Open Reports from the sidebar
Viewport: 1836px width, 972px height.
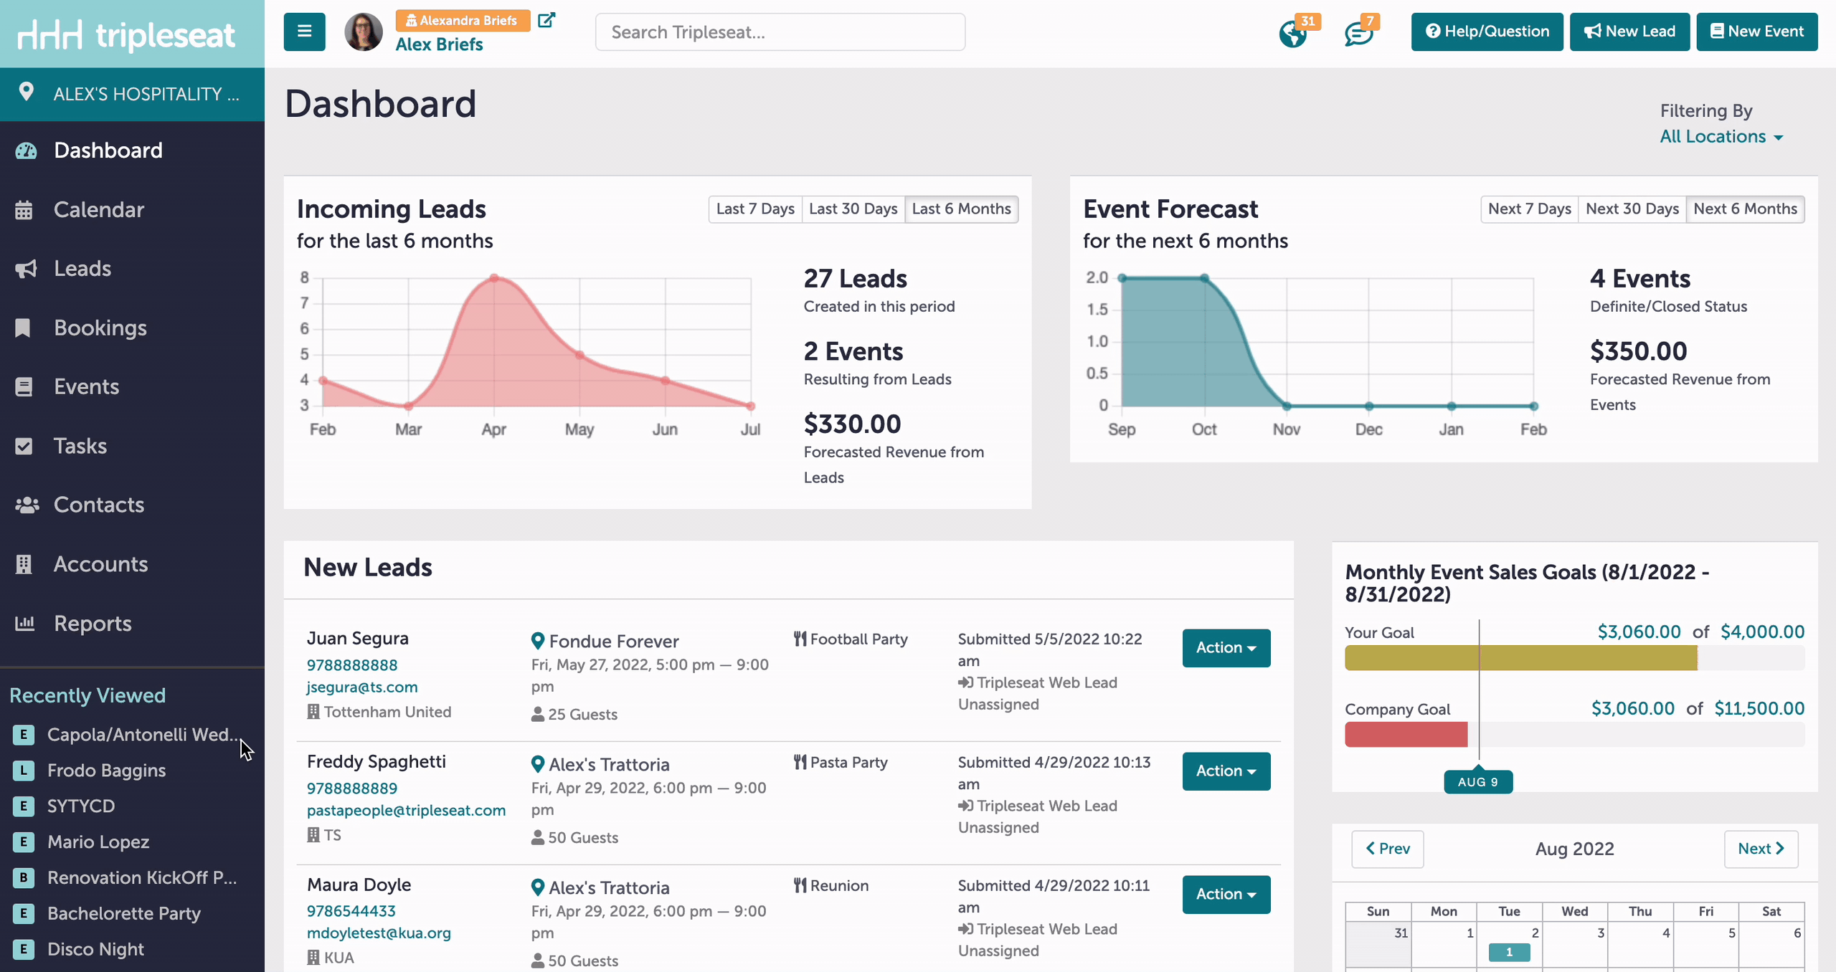pos(132,624)
